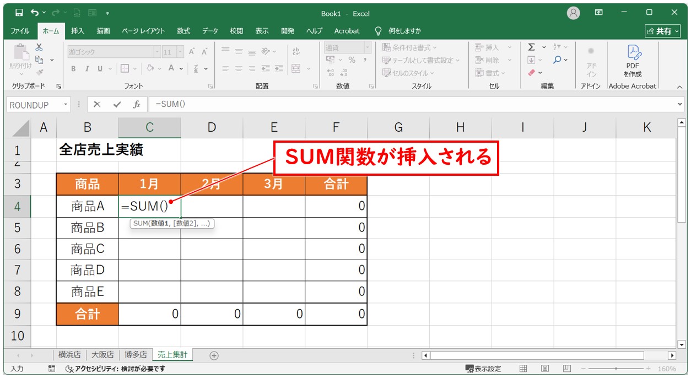
Task: Click the Find and Select magnifier icon
Action: click(558, 60)
